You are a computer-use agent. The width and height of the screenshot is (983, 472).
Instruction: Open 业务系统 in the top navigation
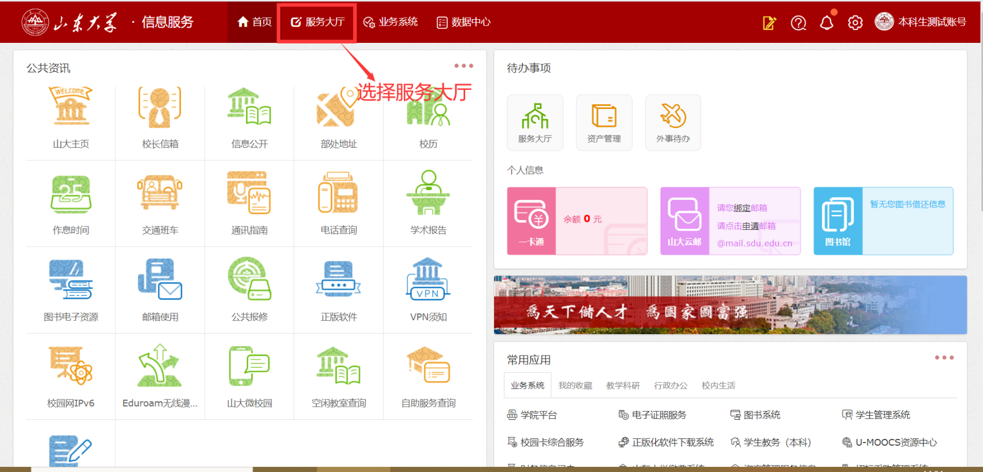(390, 22)
